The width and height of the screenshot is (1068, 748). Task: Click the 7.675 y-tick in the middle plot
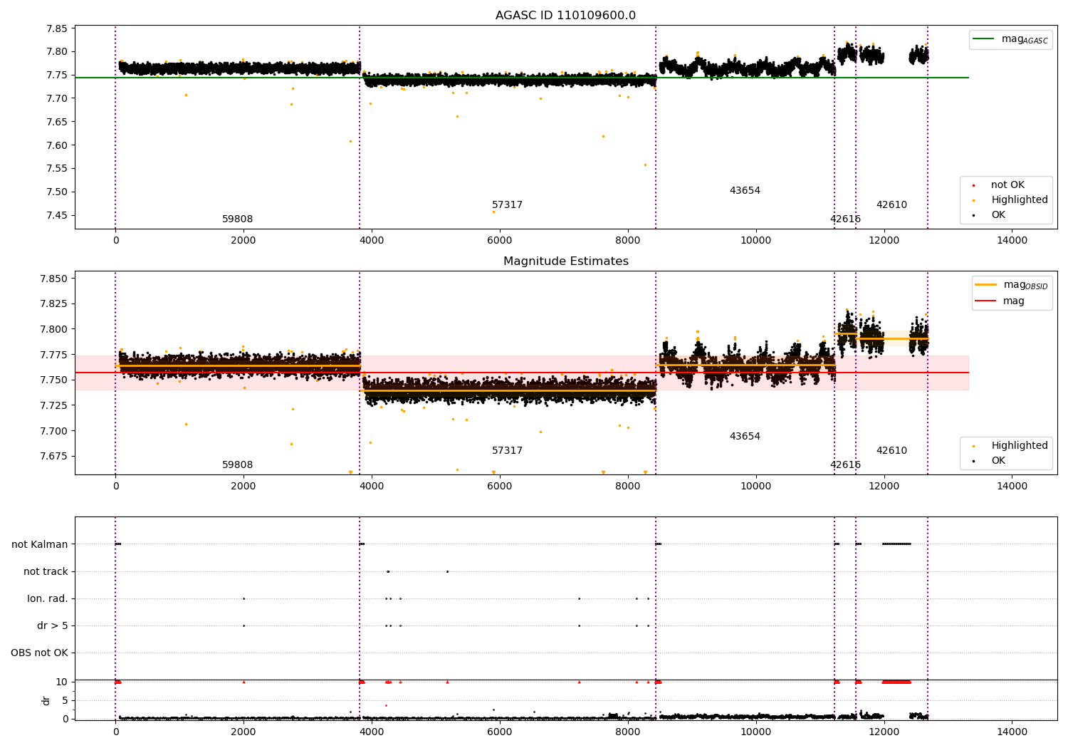pos(53,456)
